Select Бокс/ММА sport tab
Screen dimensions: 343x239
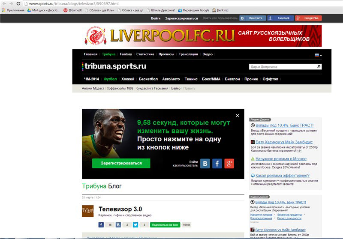point(211,79)
